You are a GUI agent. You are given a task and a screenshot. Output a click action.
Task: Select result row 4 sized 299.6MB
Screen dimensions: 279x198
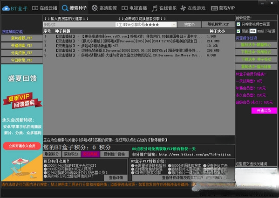point(139,50)
